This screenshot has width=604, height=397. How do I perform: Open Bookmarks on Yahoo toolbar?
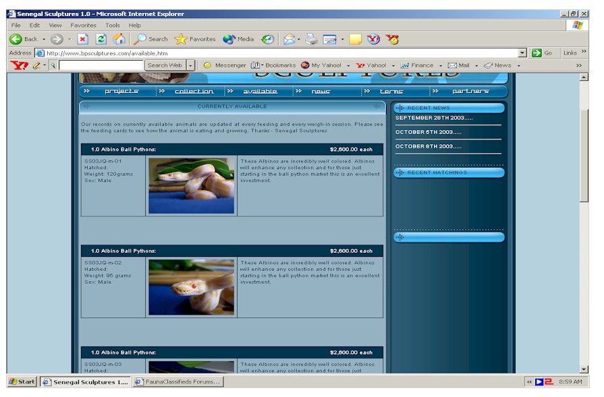(273, 66)
